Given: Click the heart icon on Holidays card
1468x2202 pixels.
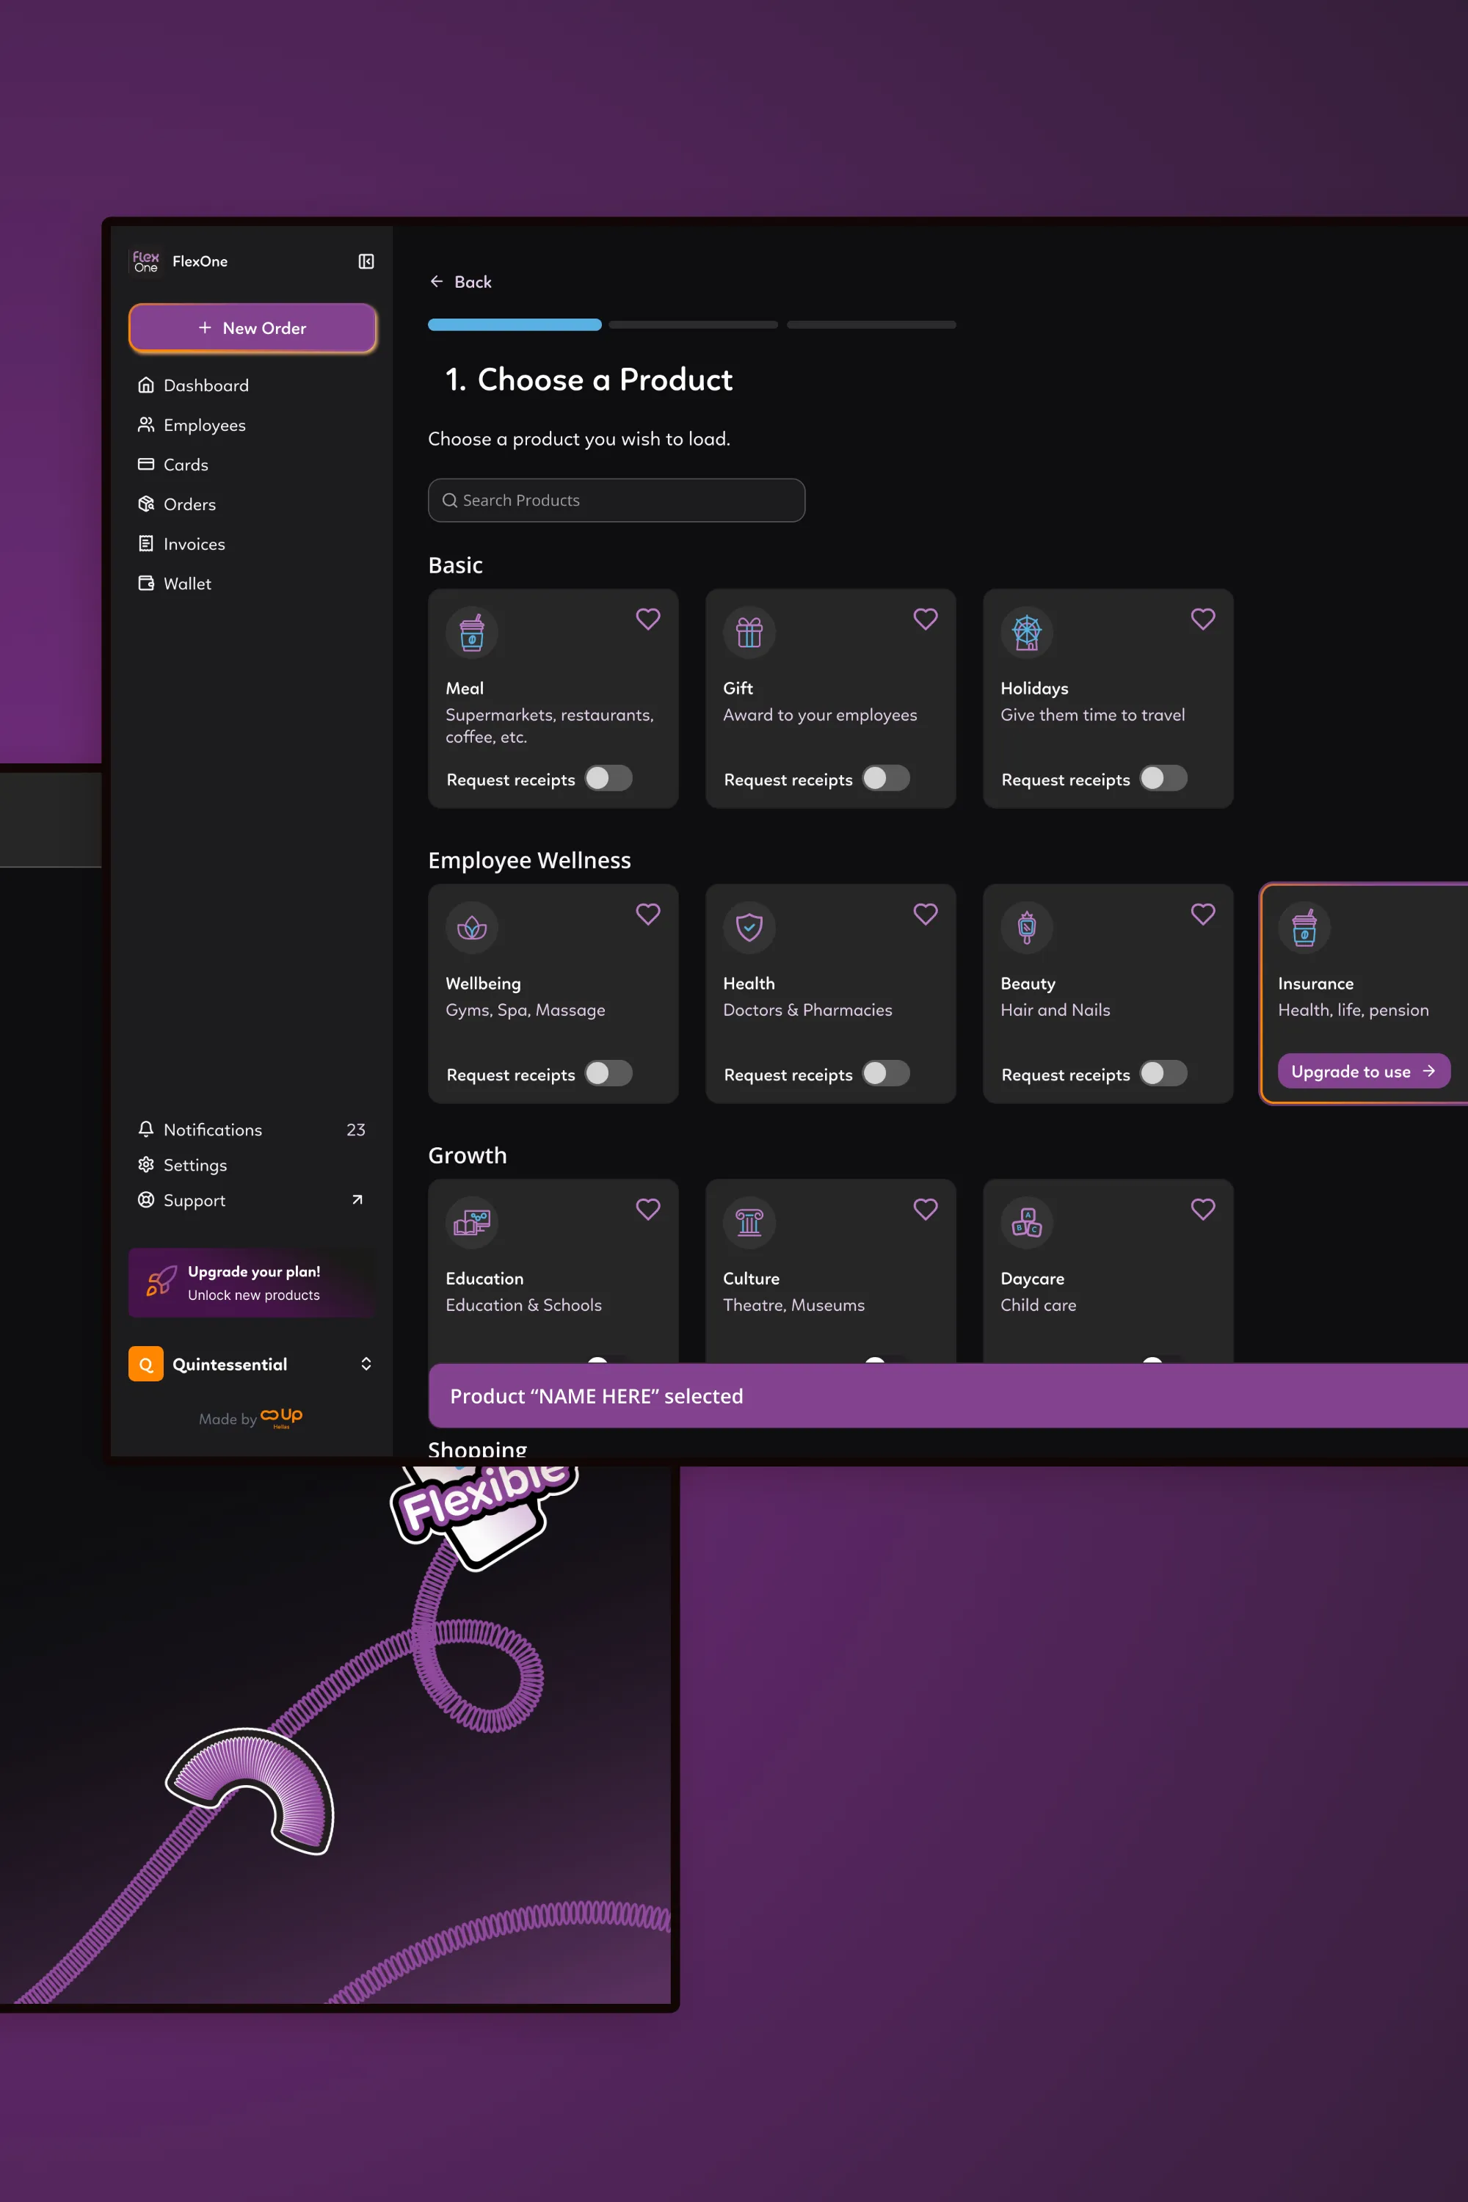Looking at the screenshot, I should click(x=1203, y=619).
